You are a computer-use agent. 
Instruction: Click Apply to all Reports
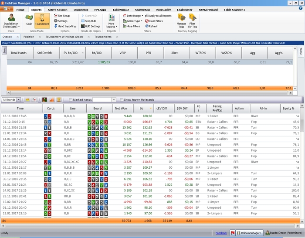click(158, 16)
